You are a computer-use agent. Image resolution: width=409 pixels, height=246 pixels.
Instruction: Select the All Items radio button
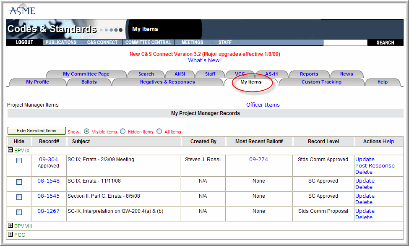tap(159, 131)
